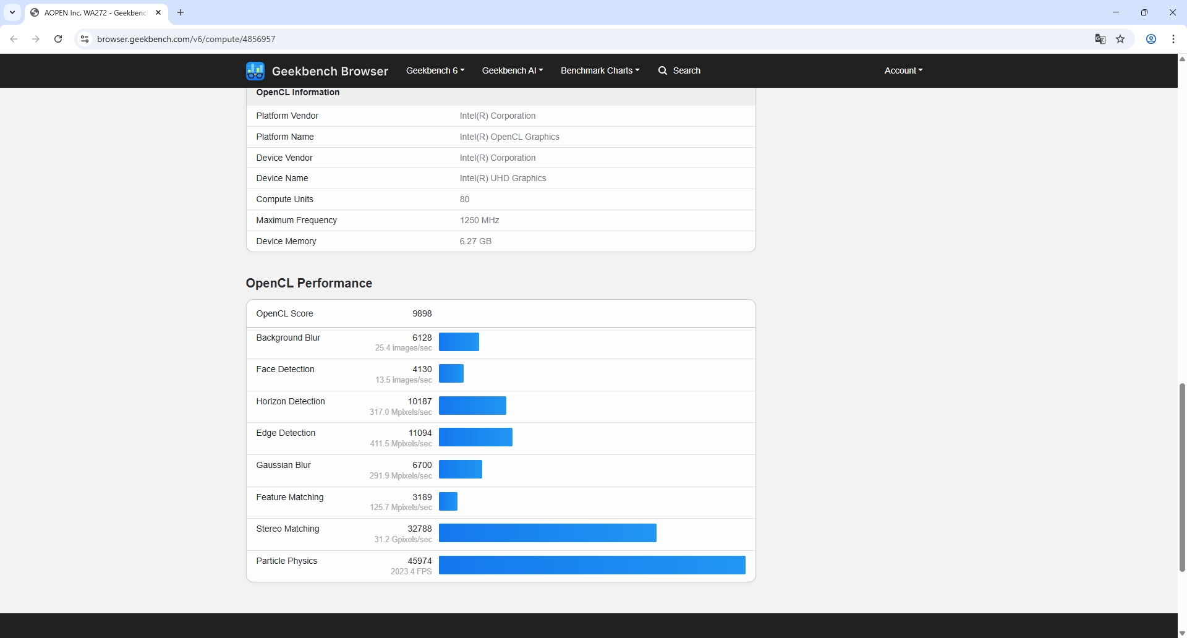Click the Search link in navbar
This screenshot has width=1187, height=638.
coord(679,70)
